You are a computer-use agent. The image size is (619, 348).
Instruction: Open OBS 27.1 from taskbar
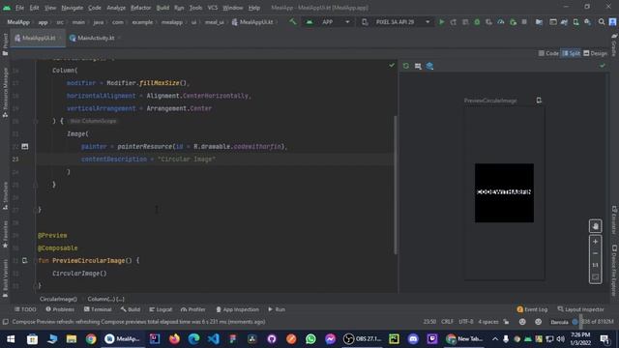coord(363,339)
